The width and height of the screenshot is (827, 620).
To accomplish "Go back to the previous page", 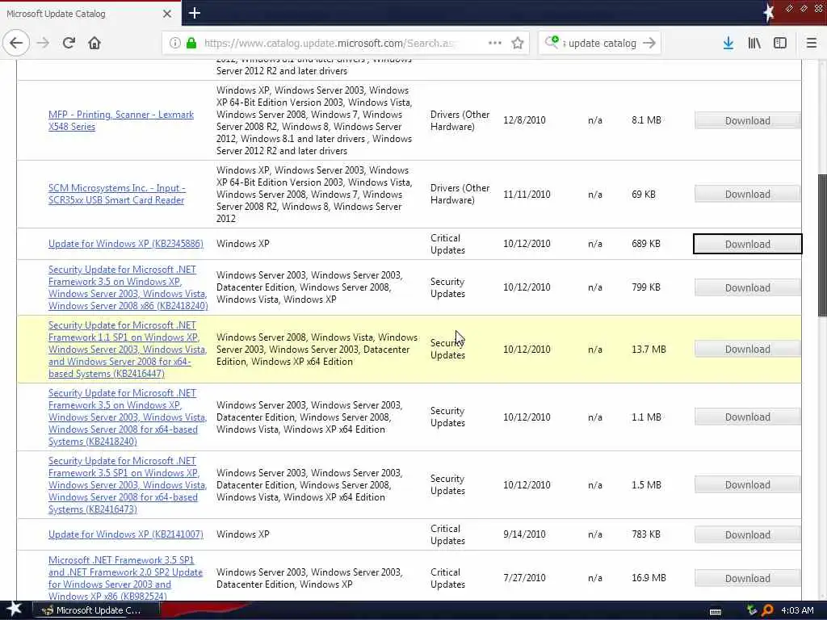I will tap(16, 43).
